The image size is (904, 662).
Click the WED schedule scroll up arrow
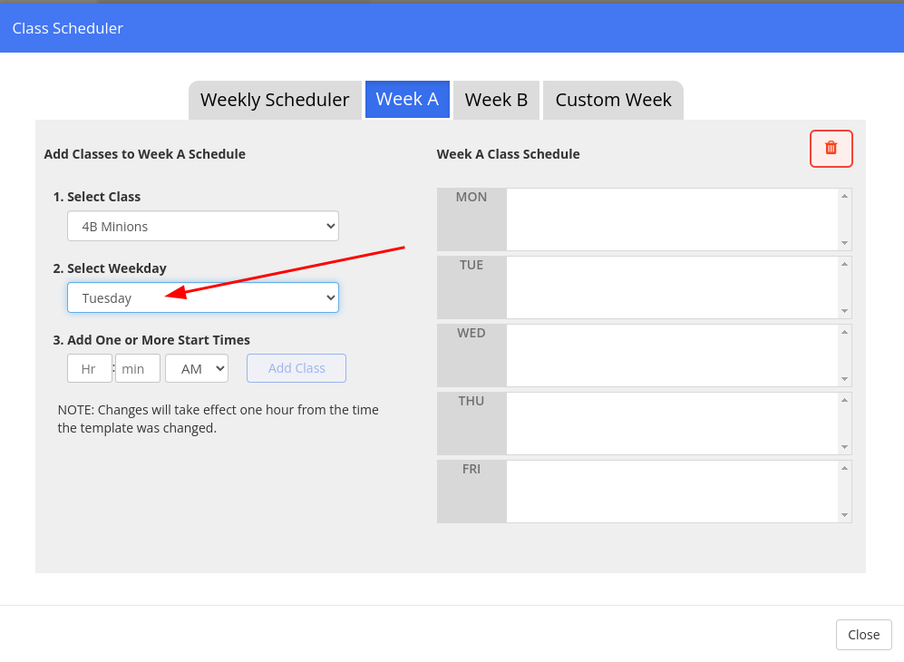click(x=845, y=332)
